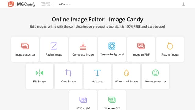Click the 'Flip image' text
Viewport: 195px width, 110px height.
pos(39,82)
